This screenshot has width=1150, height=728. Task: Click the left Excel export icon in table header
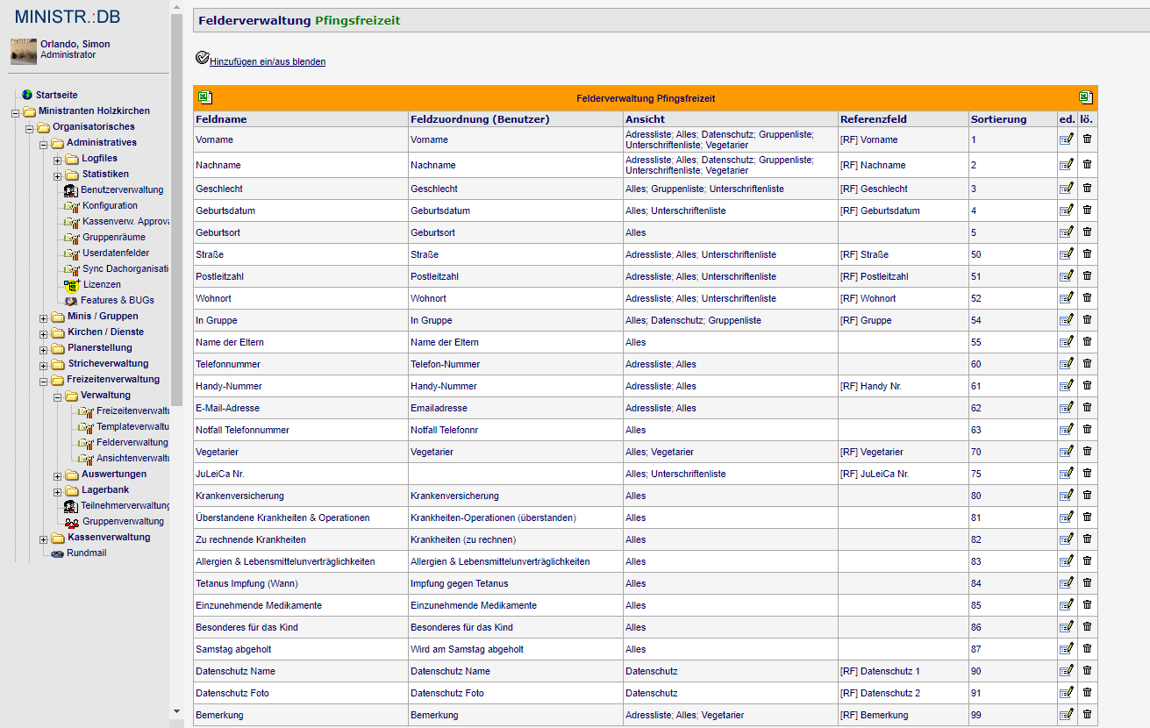pyautogui.click(x=204, y=97)
